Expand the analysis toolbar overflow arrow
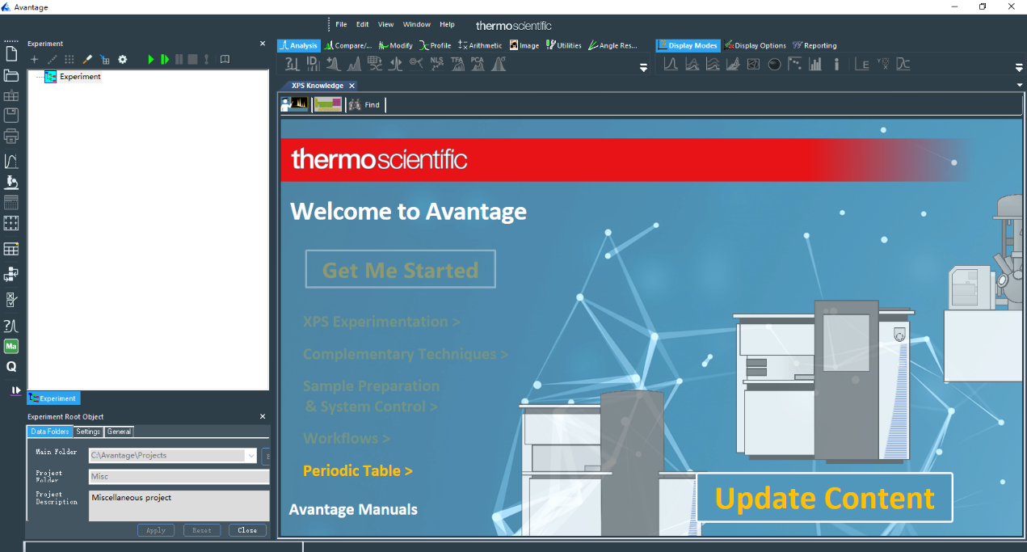Image resolution: width=1027 pixels, height=552 pixels. [x=643, y=68]
